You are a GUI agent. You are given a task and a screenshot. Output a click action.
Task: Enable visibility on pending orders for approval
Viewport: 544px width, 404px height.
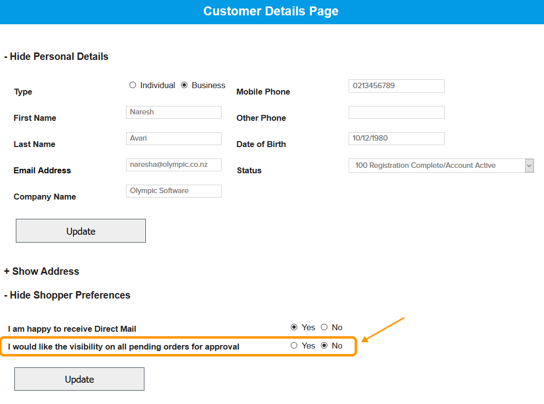[x=293, y=346]
